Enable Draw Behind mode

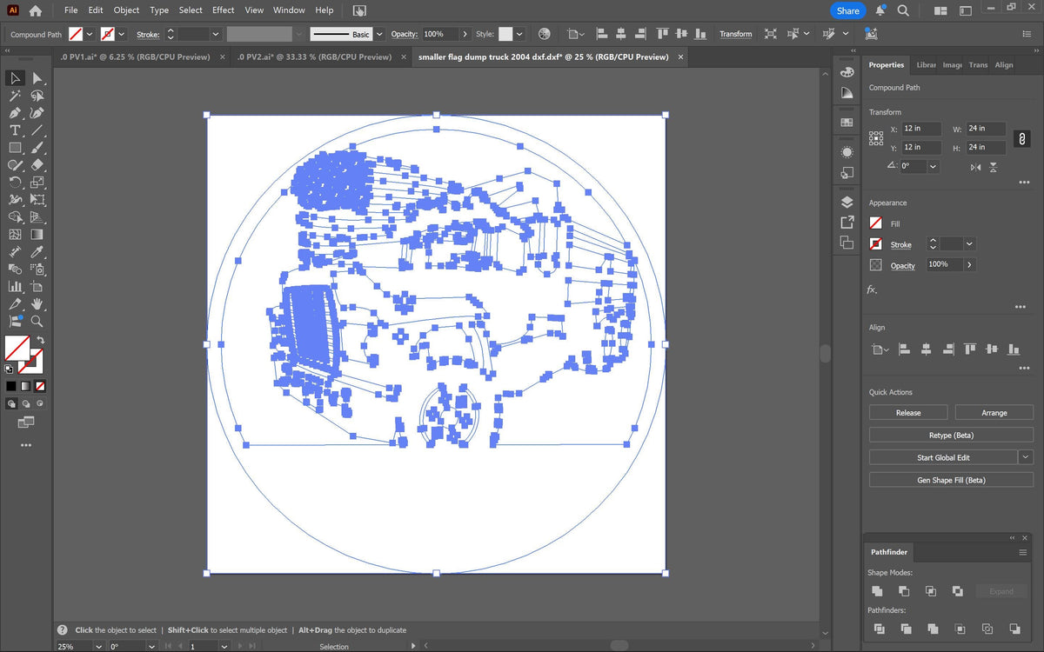coord(26,404)
